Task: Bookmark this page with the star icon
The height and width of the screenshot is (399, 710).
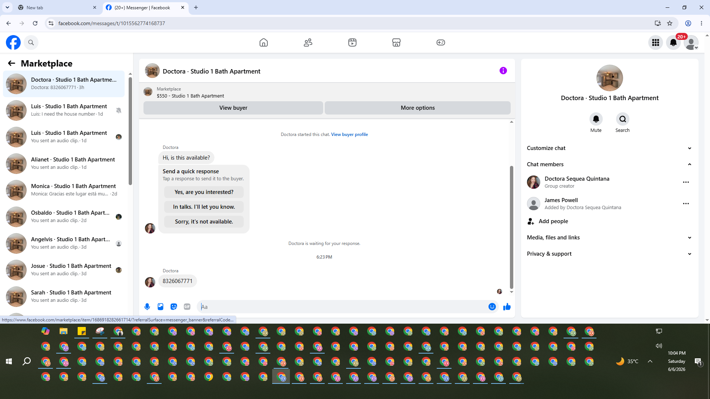Action: 670,23
